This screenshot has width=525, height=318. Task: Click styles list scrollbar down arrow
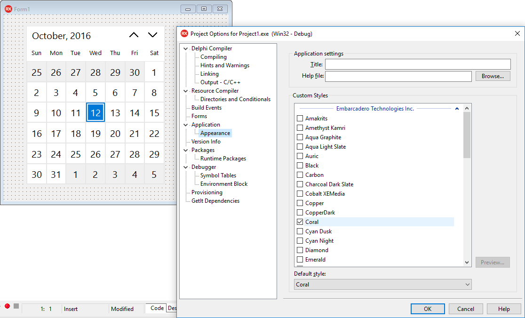[x=467, y=262]
